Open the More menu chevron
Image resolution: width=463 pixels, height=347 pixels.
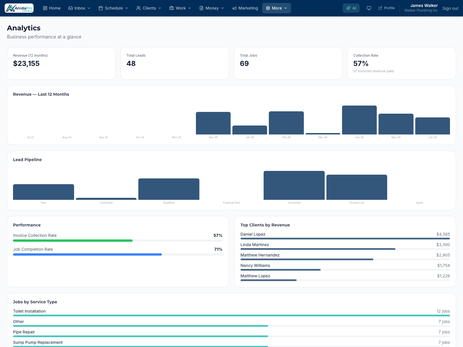286,8
